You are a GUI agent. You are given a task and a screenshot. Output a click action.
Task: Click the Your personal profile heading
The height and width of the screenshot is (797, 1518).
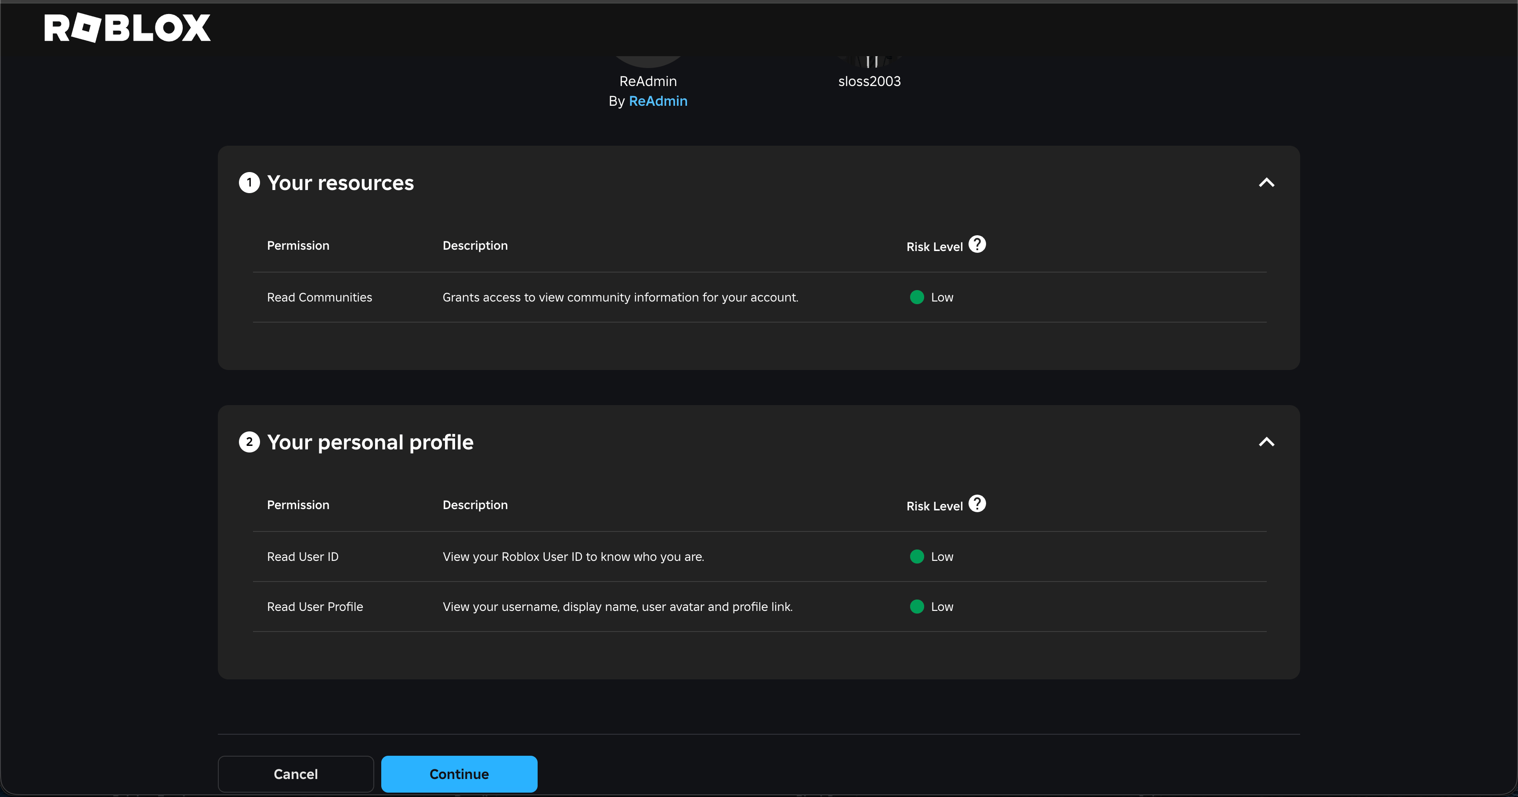(x=370, y=442)
